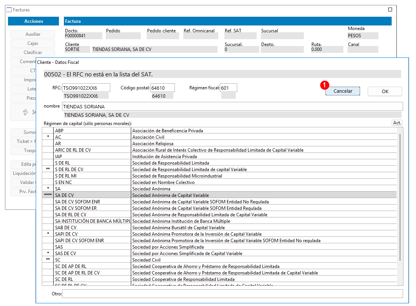Click the Pedido field in Facturas window
Image resolution: width=416 pixels, height=306 pixels.
(x=123, y=36)
